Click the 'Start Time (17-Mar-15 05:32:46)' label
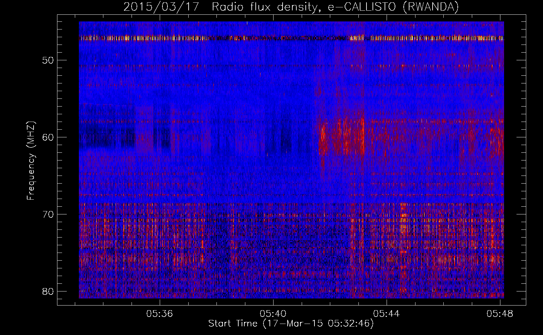The width and height of the screenshot is (543, 335). (291, 324)
